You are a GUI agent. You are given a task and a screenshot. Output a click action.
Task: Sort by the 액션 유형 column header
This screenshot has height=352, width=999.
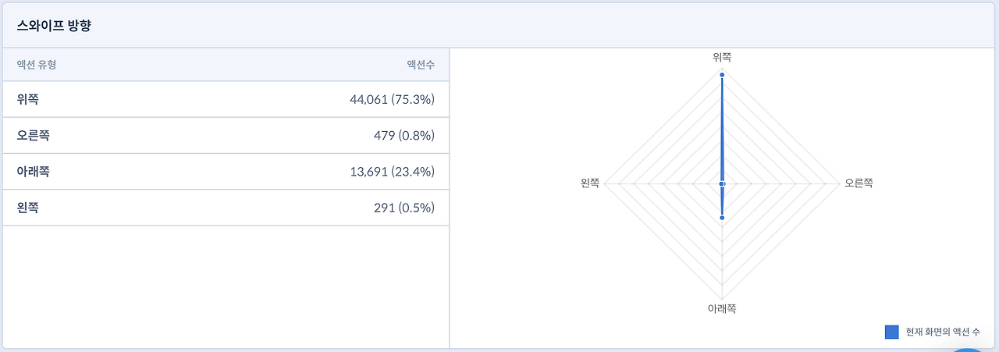point(37,65)
